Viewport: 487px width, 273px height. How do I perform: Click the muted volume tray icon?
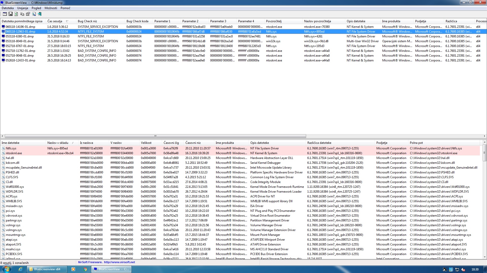coord(463,269)
